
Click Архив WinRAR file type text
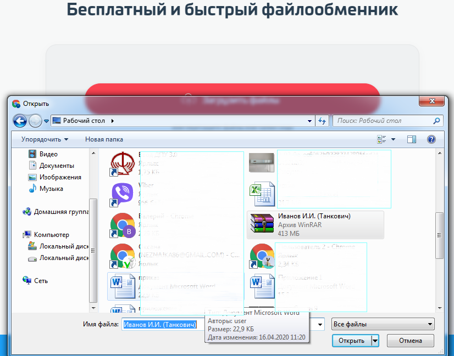click(300, 225)
